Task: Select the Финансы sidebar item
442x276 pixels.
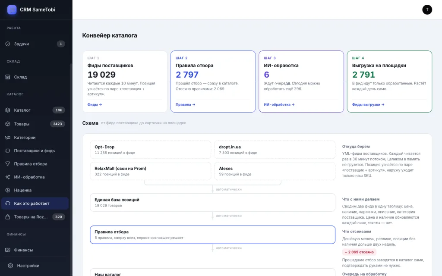Action: (x=35, y=250)
